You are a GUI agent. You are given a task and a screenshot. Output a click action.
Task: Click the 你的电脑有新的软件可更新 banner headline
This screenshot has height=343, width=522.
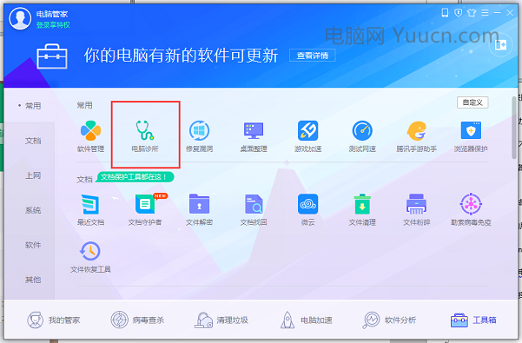click(181, 56)
